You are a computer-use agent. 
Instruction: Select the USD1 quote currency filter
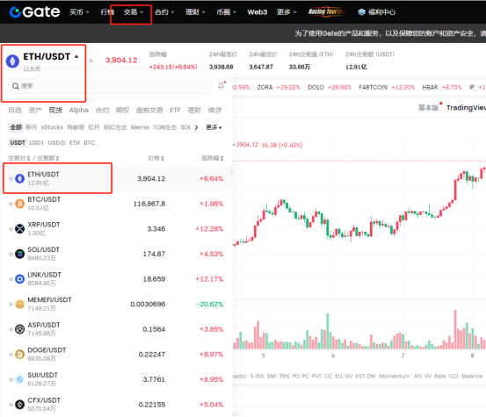point(36,143)
